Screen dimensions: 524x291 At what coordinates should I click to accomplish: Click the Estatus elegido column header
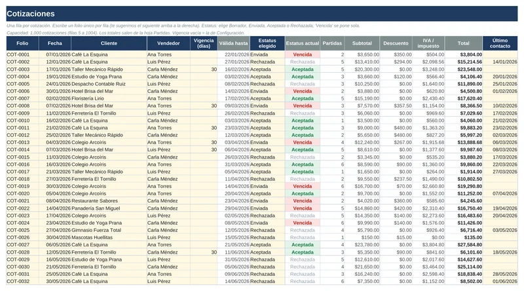(x=267, y=43)
